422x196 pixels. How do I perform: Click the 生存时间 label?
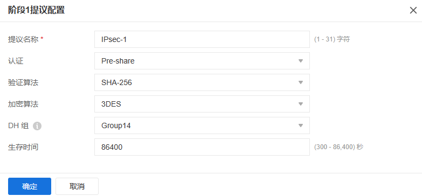point(23,147)
